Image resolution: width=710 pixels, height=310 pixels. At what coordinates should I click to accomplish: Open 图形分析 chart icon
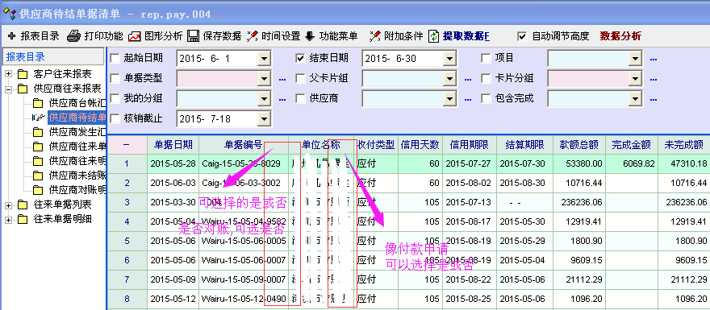(x=135, y=36)
